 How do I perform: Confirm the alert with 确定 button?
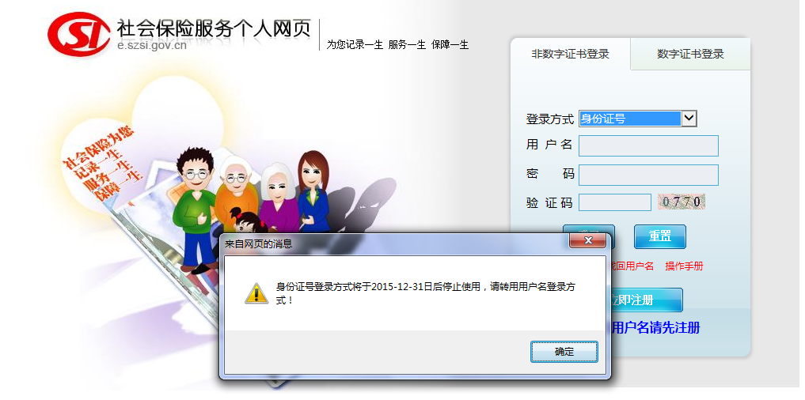pos(564,352)
